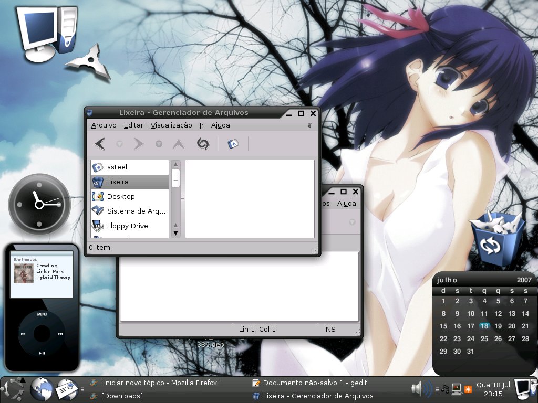Click the sidebar scrollbar up arrow
Screen dimensions: 538x403
(x=175, y=164)
